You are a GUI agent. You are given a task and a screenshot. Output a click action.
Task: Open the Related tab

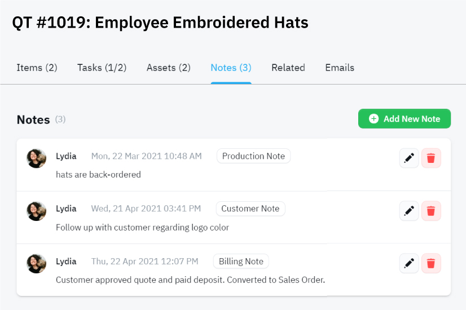[288, 68]
